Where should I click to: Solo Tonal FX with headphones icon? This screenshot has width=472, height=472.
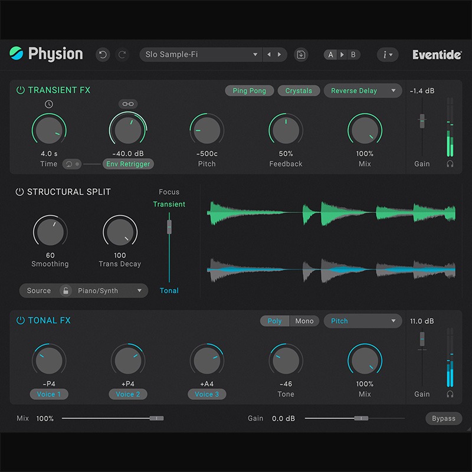[x=450, y=394]
